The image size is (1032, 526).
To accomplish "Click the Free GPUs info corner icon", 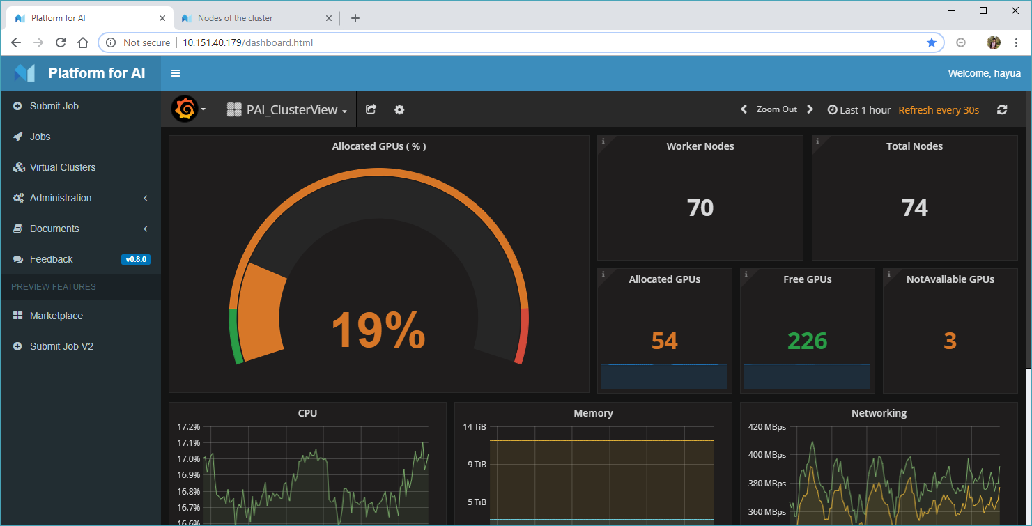I will 746,274.
